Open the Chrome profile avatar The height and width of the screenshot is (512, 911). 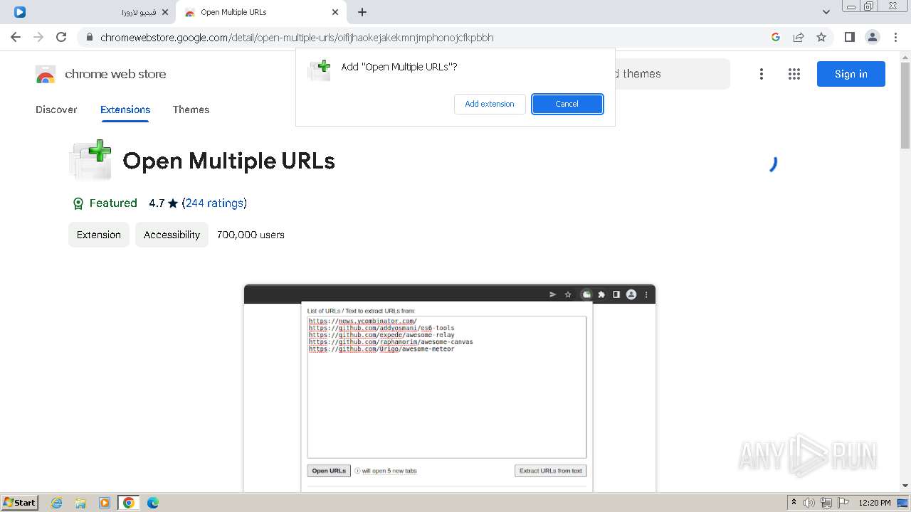point(872,37)
